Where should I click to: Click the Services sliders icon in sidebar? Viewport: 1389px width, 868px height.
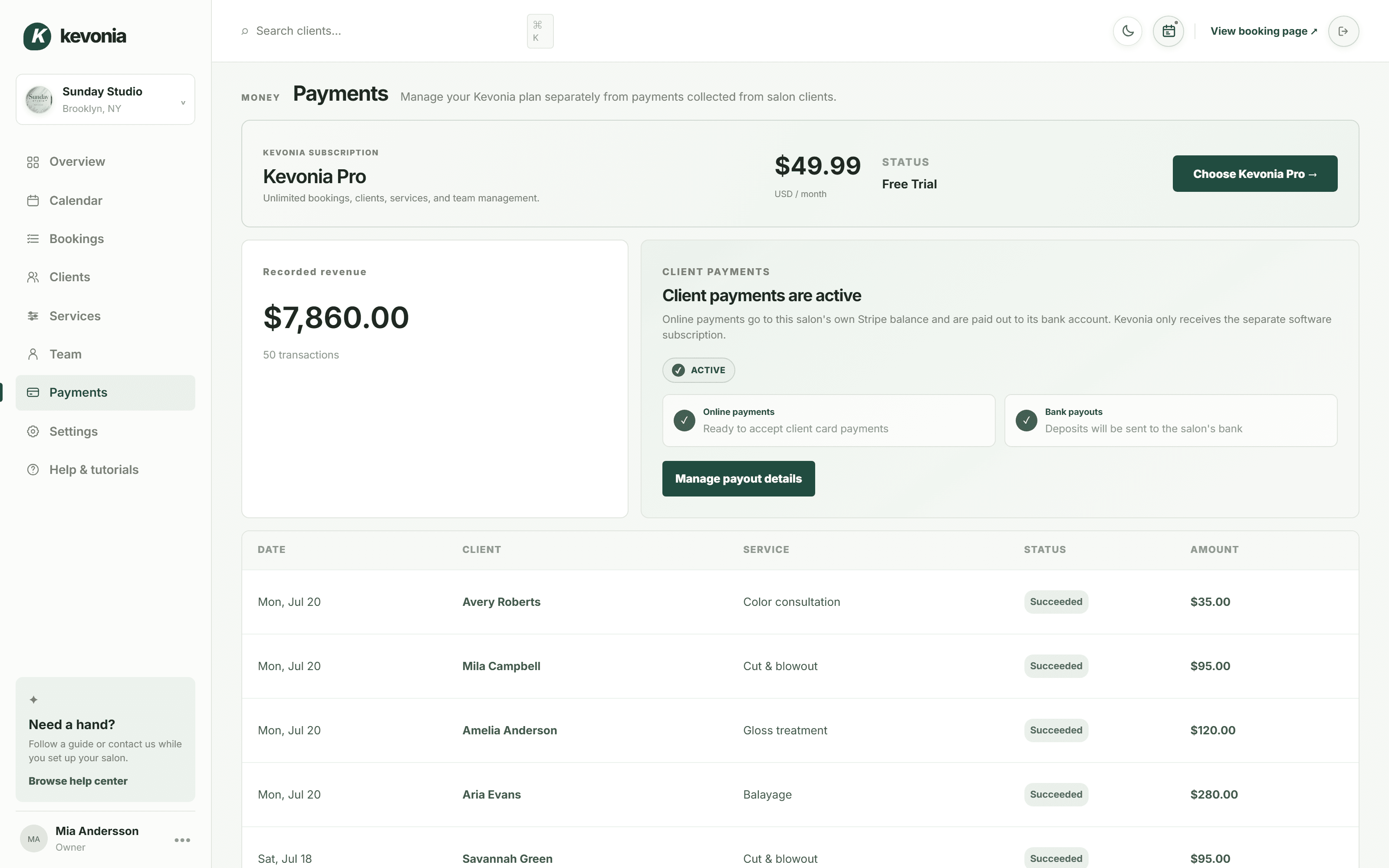pos(33,316)
